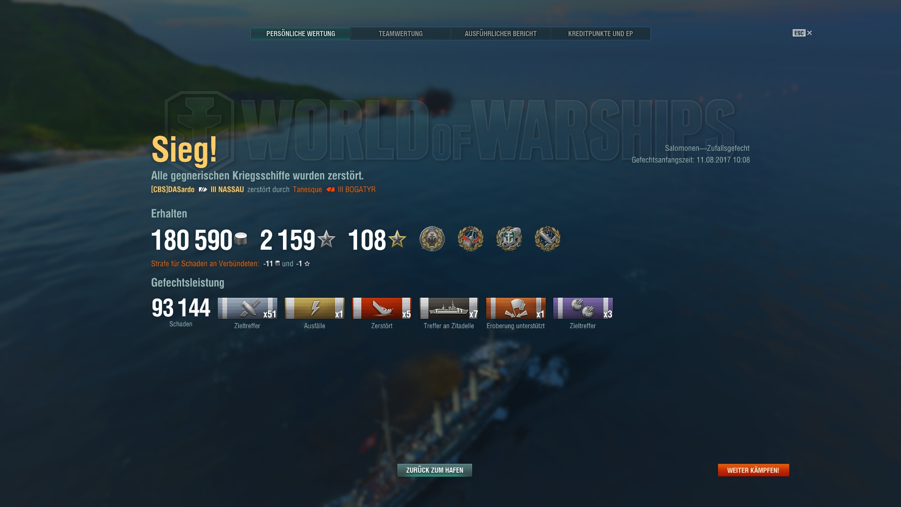Click the Ausfälle x1 ribbon

point(314,308)
